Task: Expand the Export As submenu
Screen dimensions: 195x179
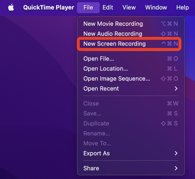Action: point(131,153)
